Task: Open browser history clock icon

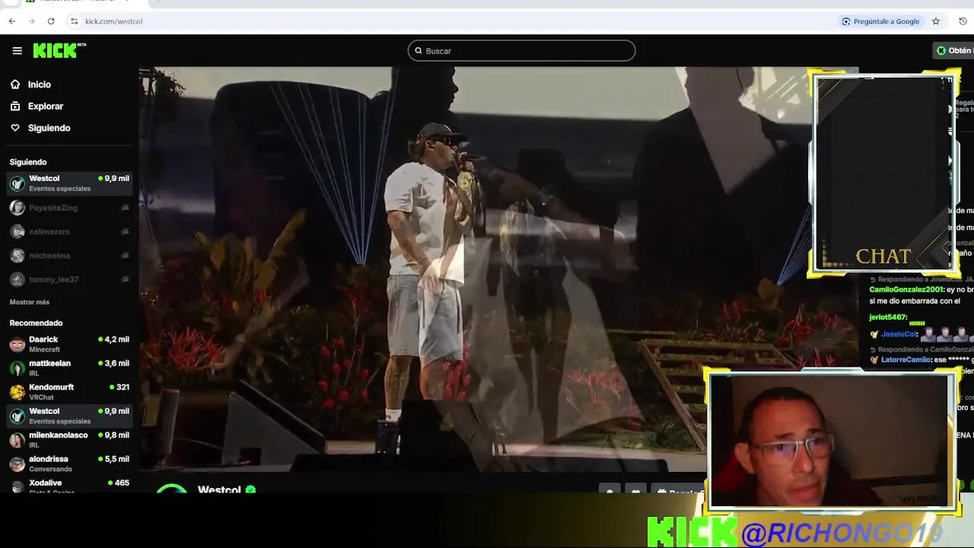Action: coord(963,21)
